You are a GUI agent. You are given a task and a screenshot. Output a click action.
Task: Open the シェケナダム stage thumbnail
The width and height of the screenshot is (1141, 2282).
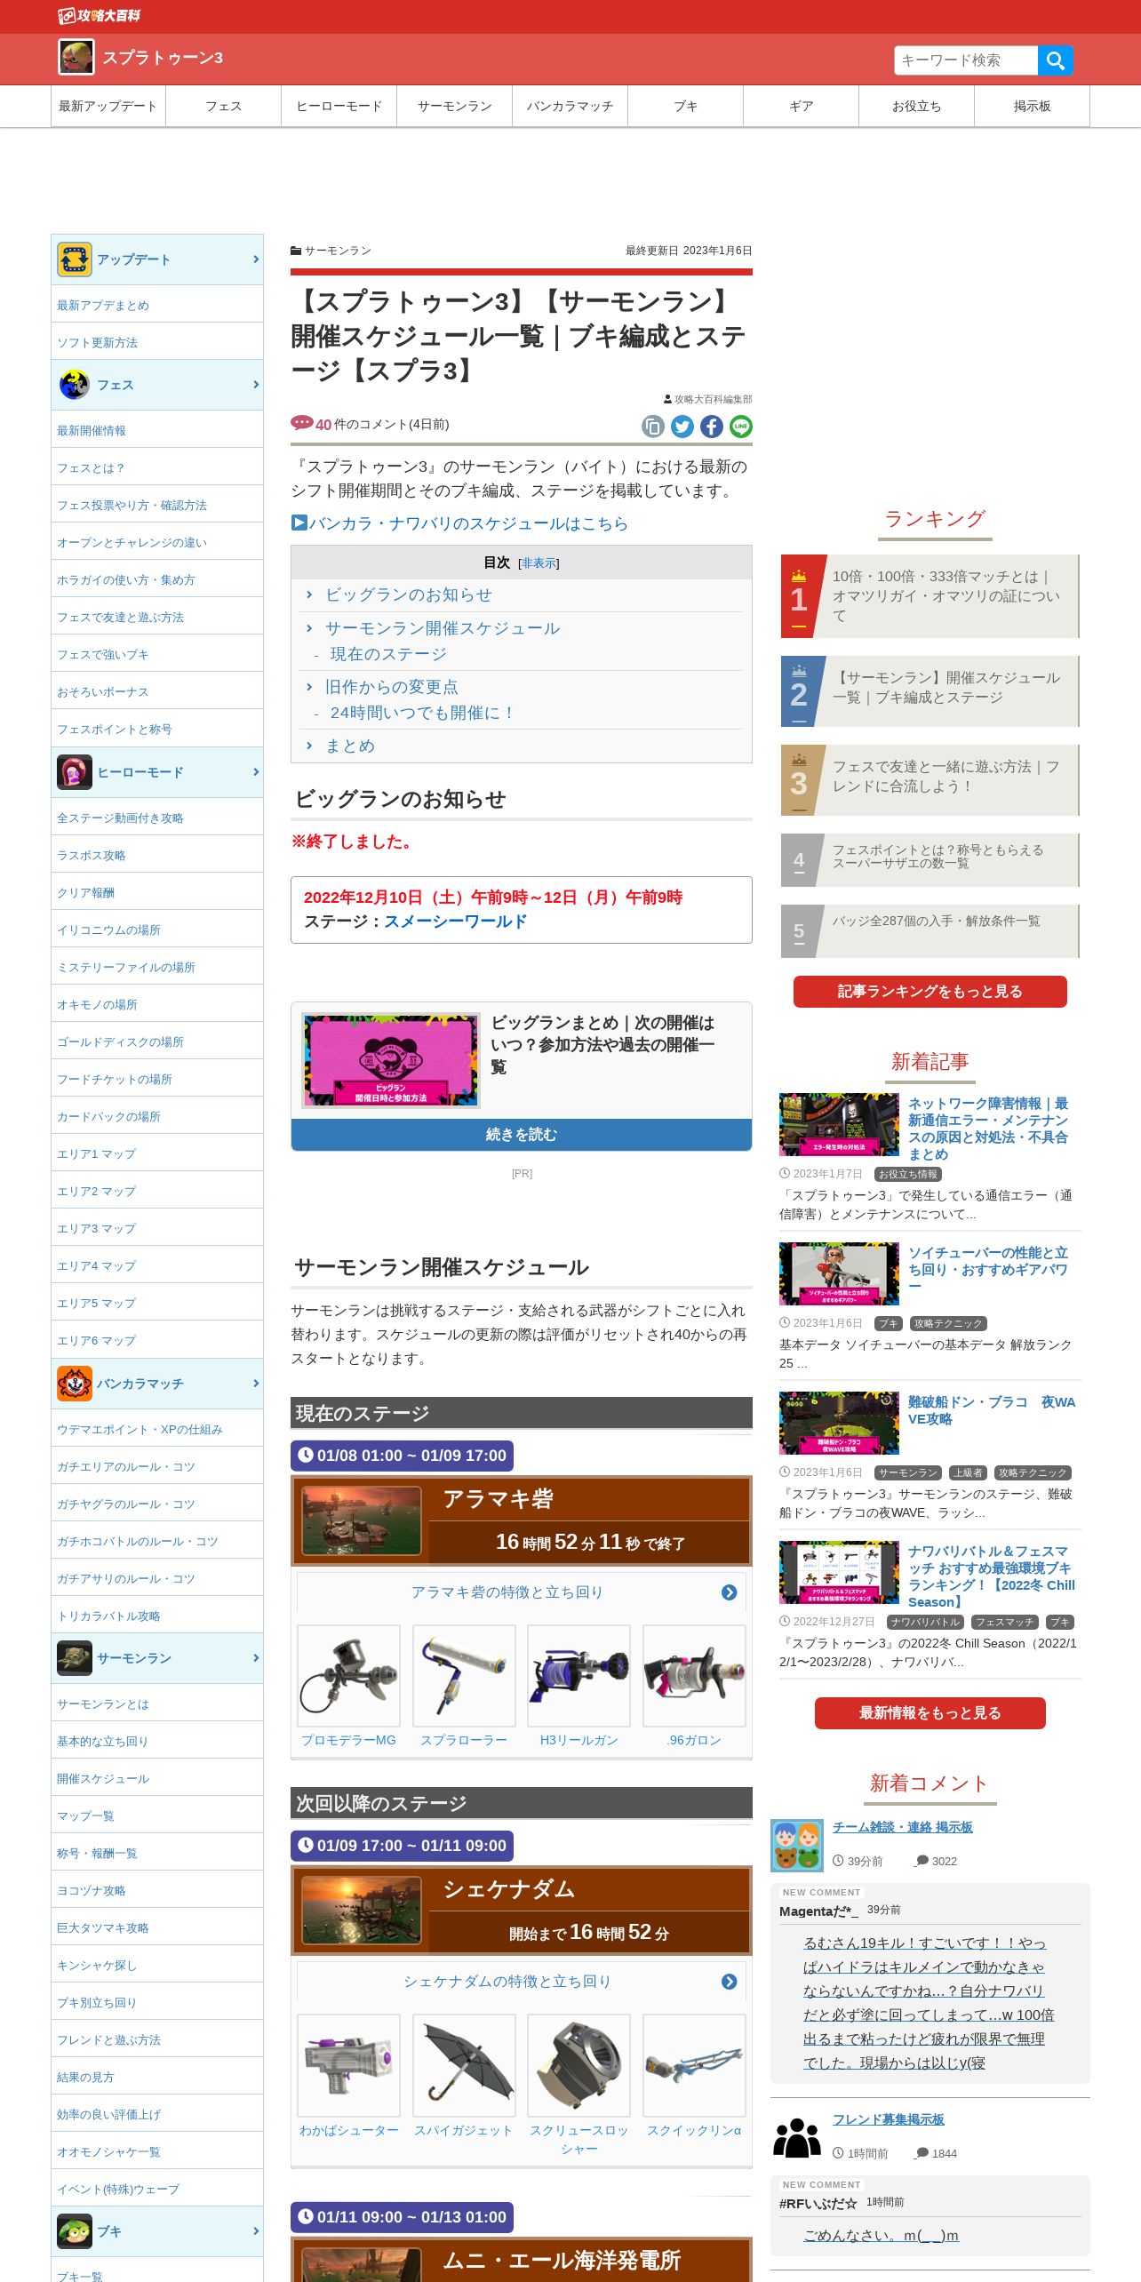pos(361,1911)
